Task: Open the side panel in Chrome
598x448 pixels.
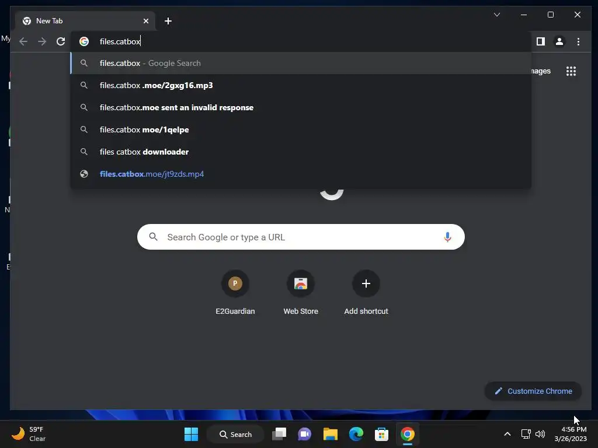Action: tap(540, 41)
